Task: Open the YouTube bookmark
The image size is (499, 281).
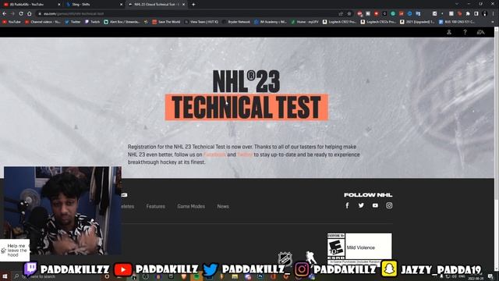Action: (12, 22)
